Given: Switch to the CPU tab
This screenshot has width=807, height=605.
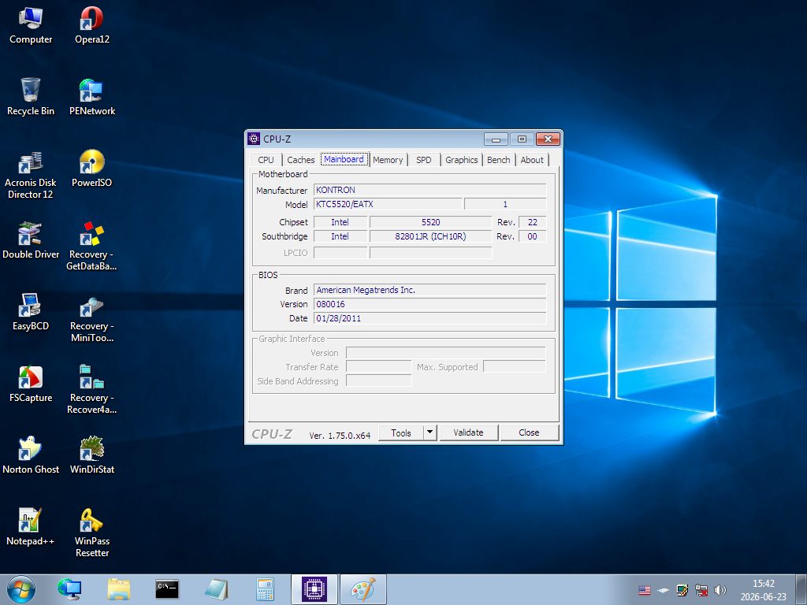Looking at the screenshot, I should pos(266,160).
